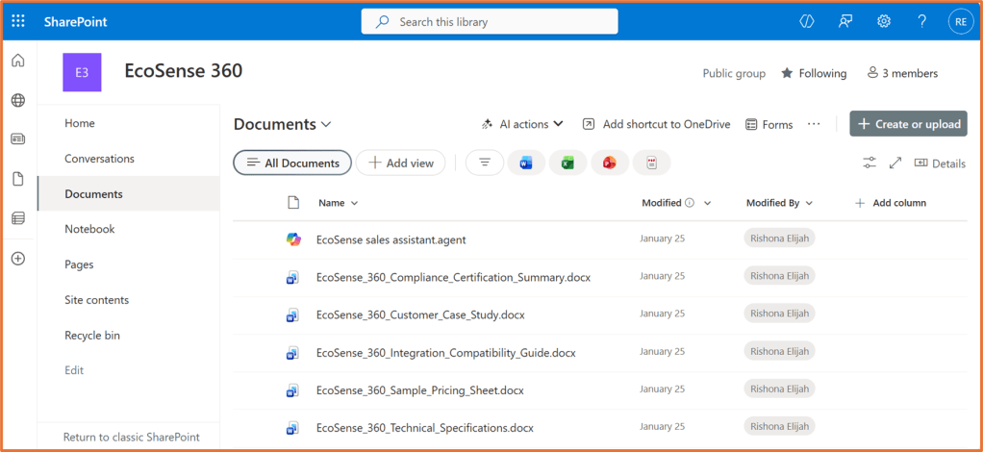This screenshot has height=452, width=983.
Task: Open the Forms button
Action: 769,125
